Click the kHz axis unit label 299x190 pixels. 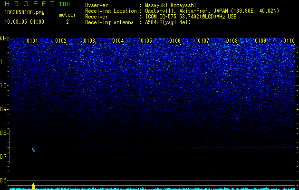(x=4, y=38)
